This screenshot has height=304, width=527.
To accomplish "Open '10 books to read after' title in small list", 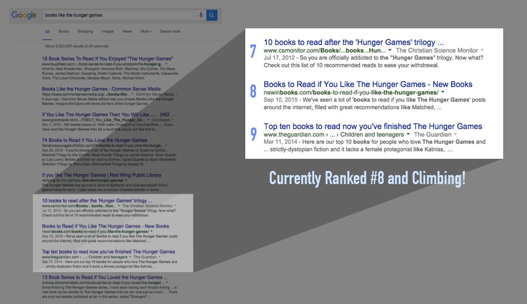I will click(97, 201).
